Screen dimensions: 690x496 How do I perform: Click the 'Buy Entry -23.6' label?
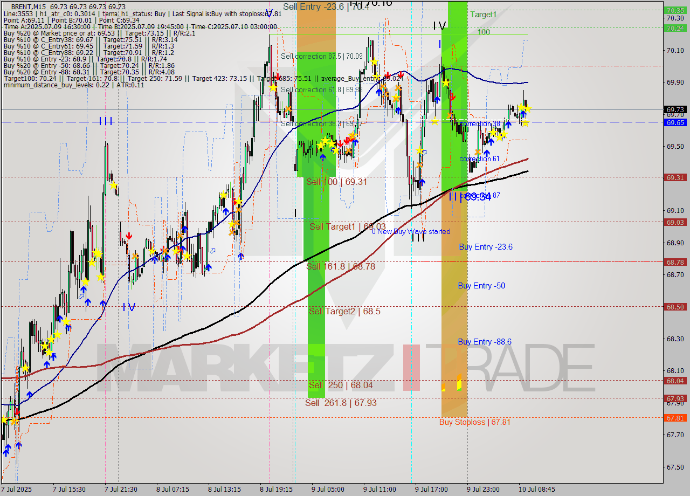click(485, 247)
